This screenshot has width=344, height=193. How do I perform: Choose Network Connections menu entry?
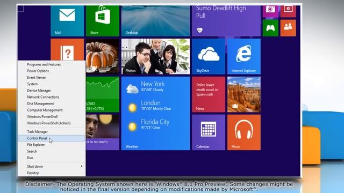(x=52, y=97)
